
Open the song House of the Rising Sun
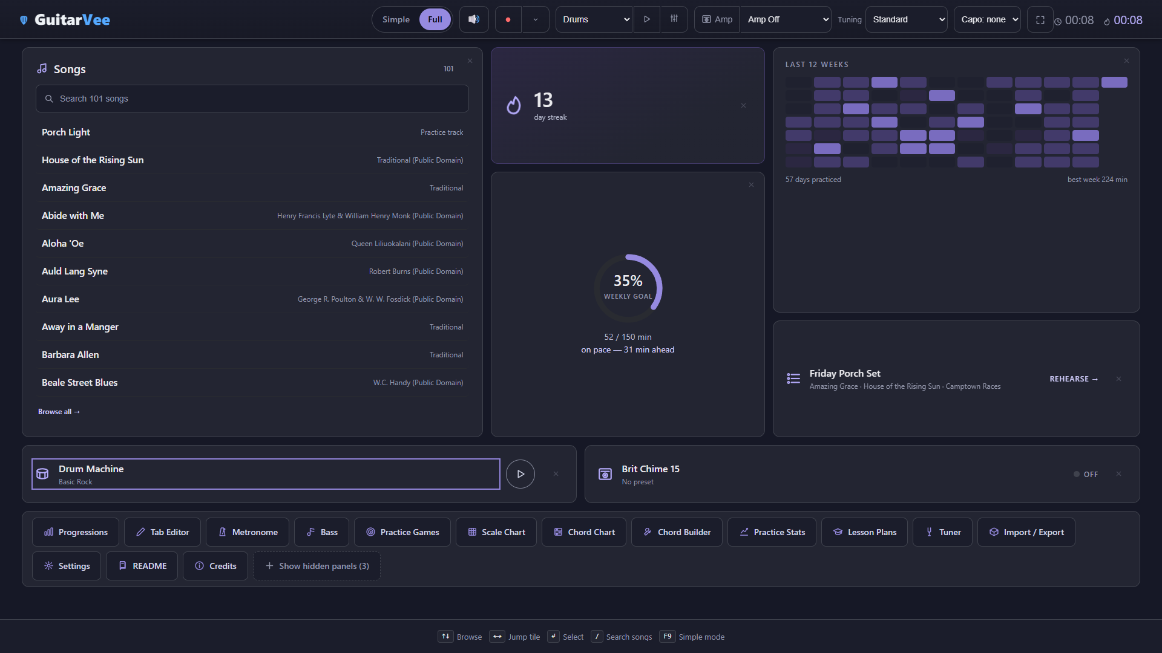click(252, 160)
